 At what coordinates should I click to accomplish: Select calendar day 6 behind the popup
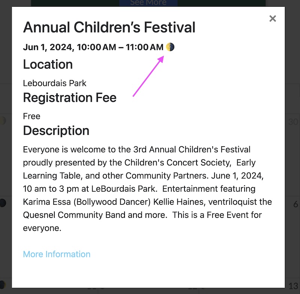tap(295, 204)
